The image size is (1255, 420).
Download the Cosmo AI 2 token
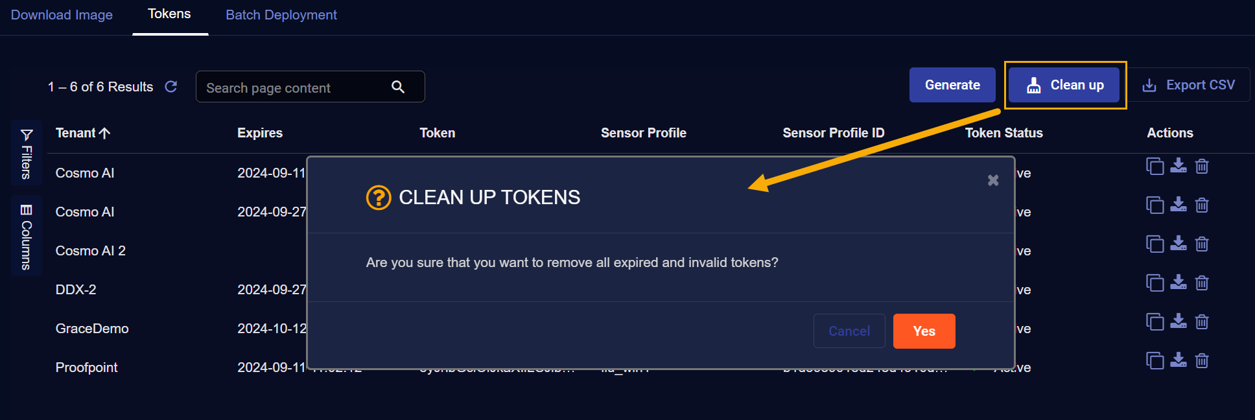click(x=1179, y=244)
